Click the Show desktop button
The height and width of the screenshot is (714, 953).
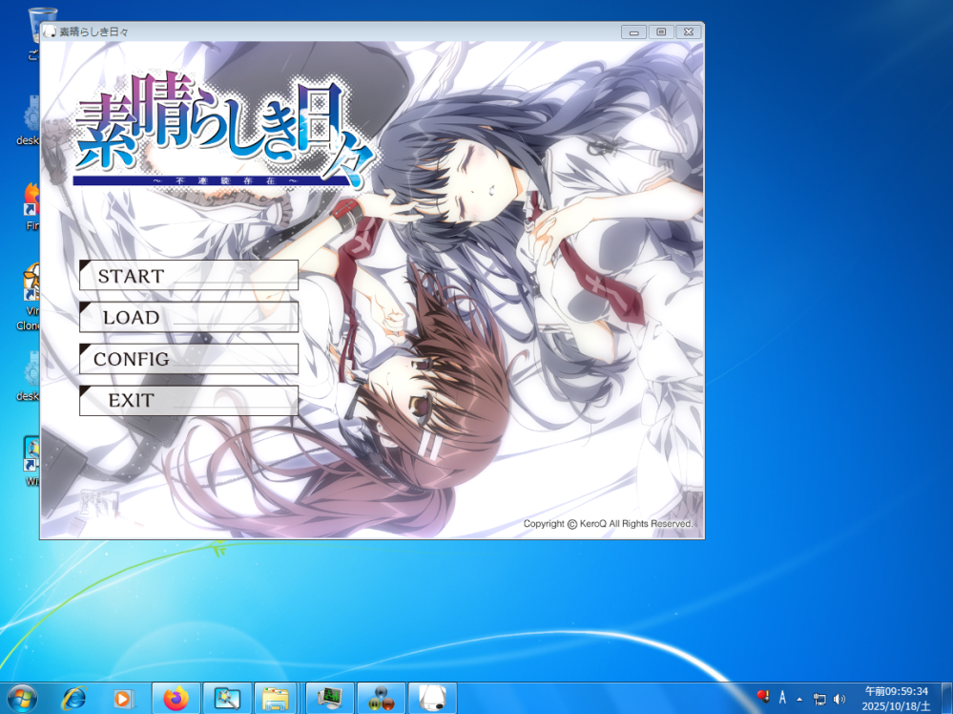[947, 699]
